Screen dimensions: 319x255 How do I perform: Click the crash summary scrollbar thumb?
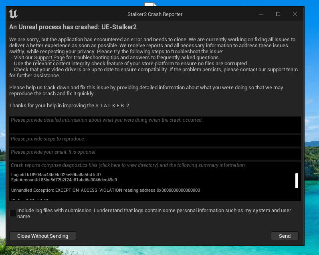(x=297, y=181)
